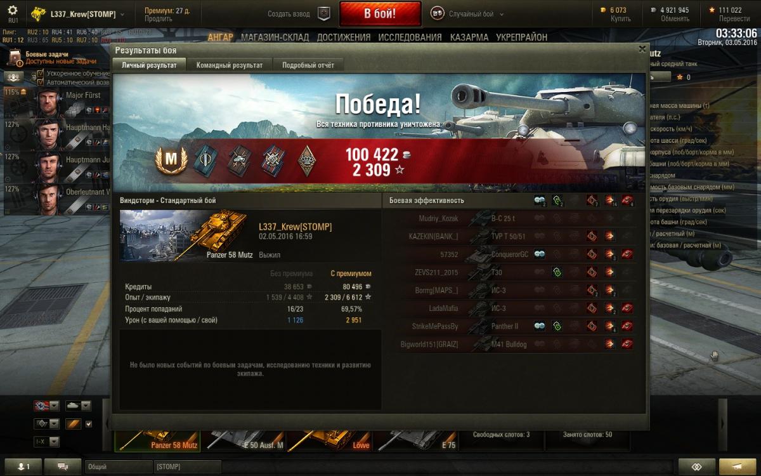This screenshot has width=761, height=476.
Task: Uncheck the premium tank filter checkbox
Action: click(x=88, y=424)
